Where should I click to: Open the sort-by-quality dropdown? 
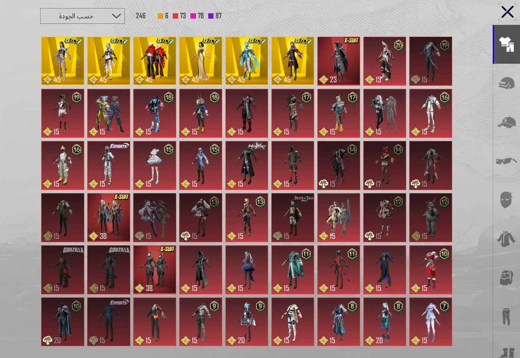82,16
